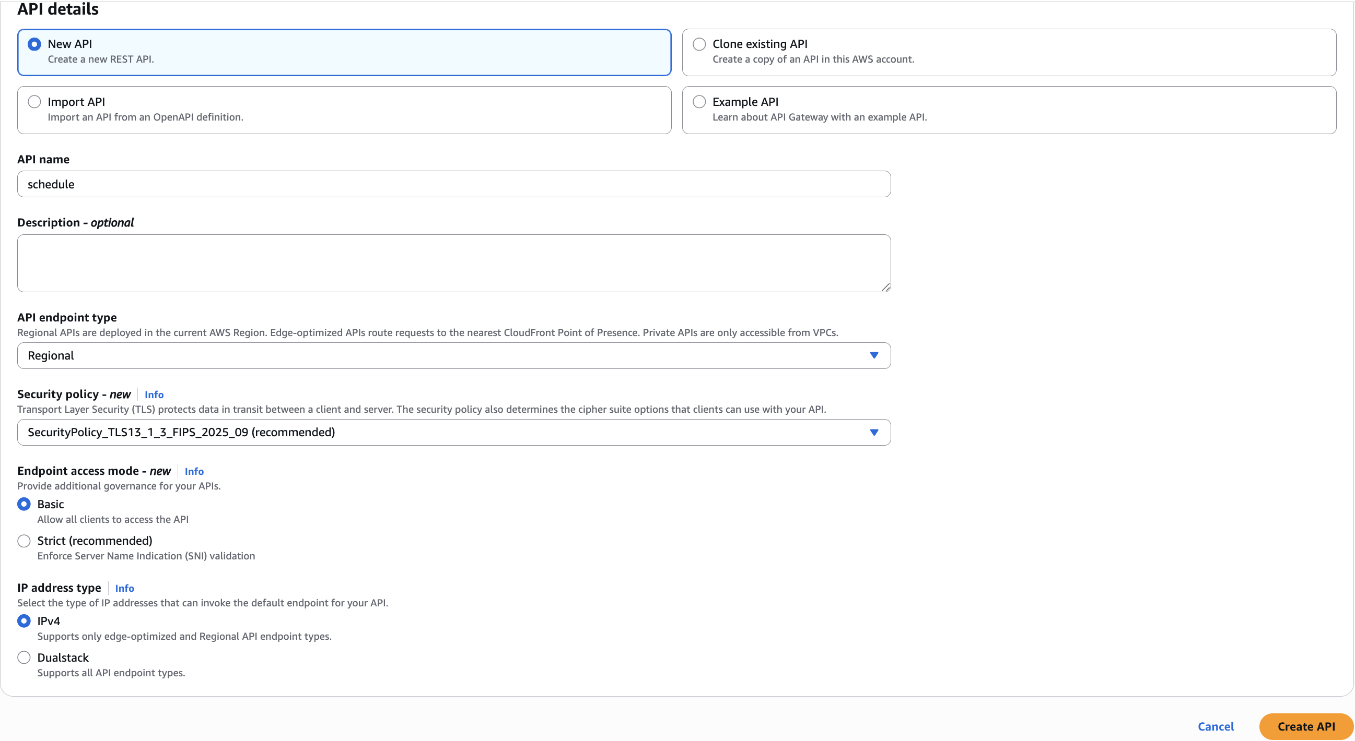Choose the Example API option
The height and width of the screenshot is (741, 1355).
698,101
